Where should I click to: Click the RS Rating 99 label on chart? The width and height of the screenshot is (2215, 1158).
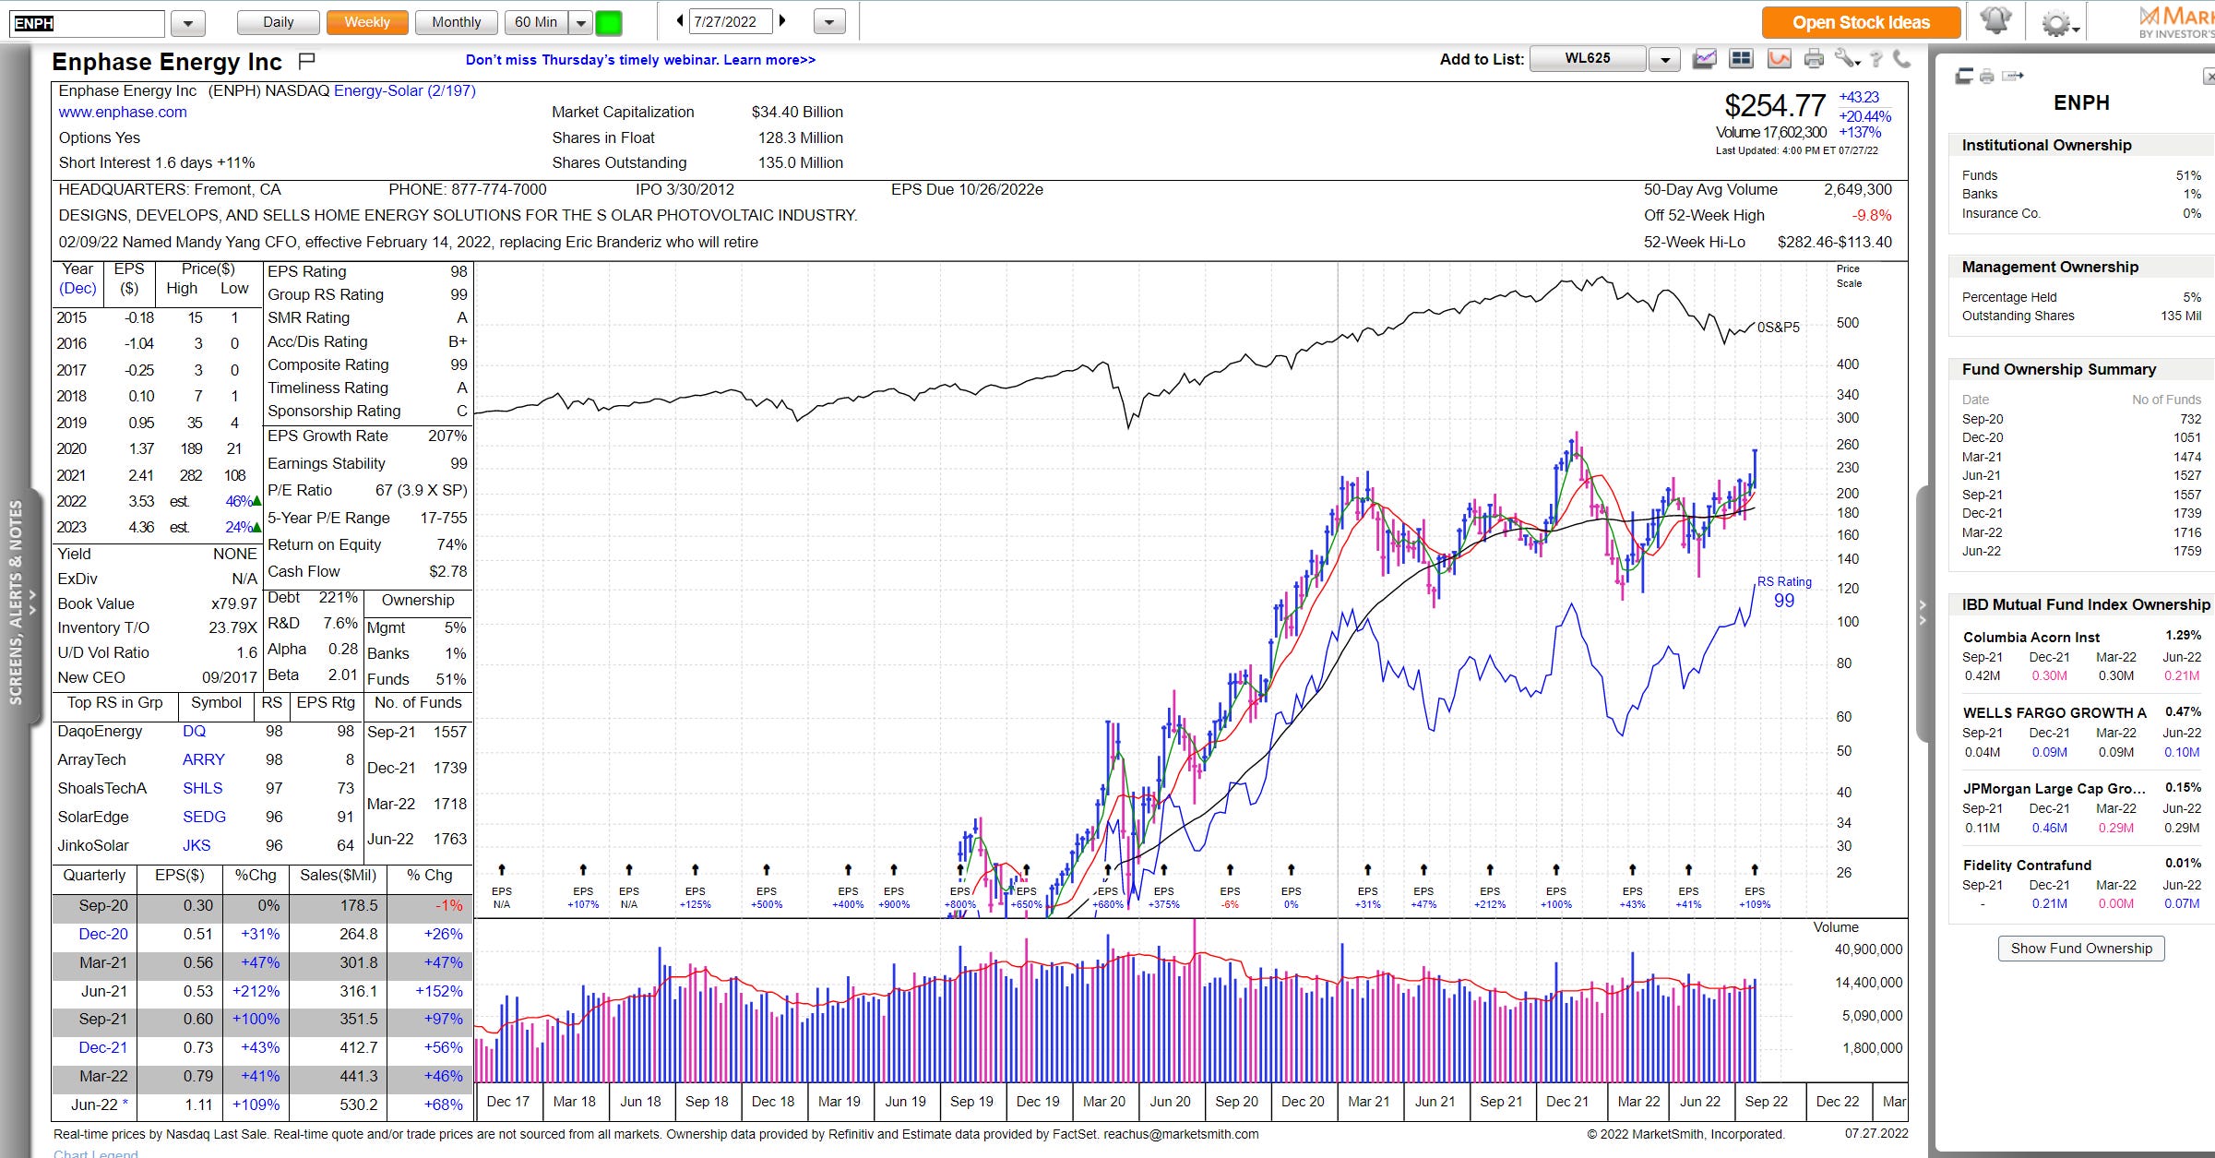coord(1784,592)
